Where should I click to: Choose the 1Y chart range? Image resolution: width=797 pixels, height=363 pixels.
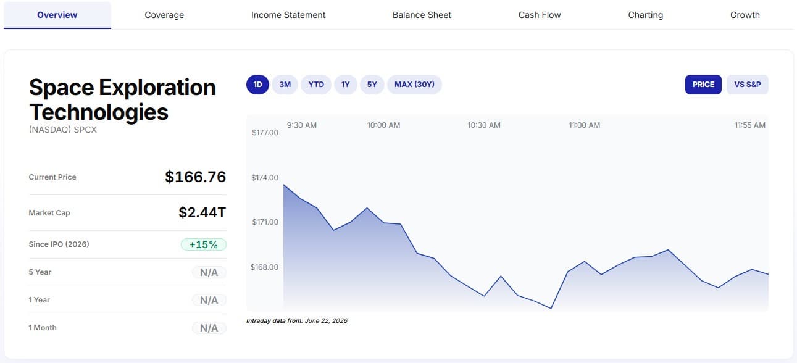click(x=346, y=85)
